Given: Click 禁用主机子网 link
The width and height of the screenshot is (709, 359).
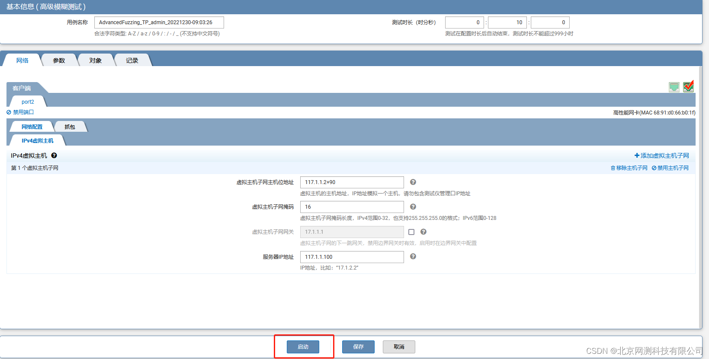Looking at the screenshot, I should tap(670, 168).
